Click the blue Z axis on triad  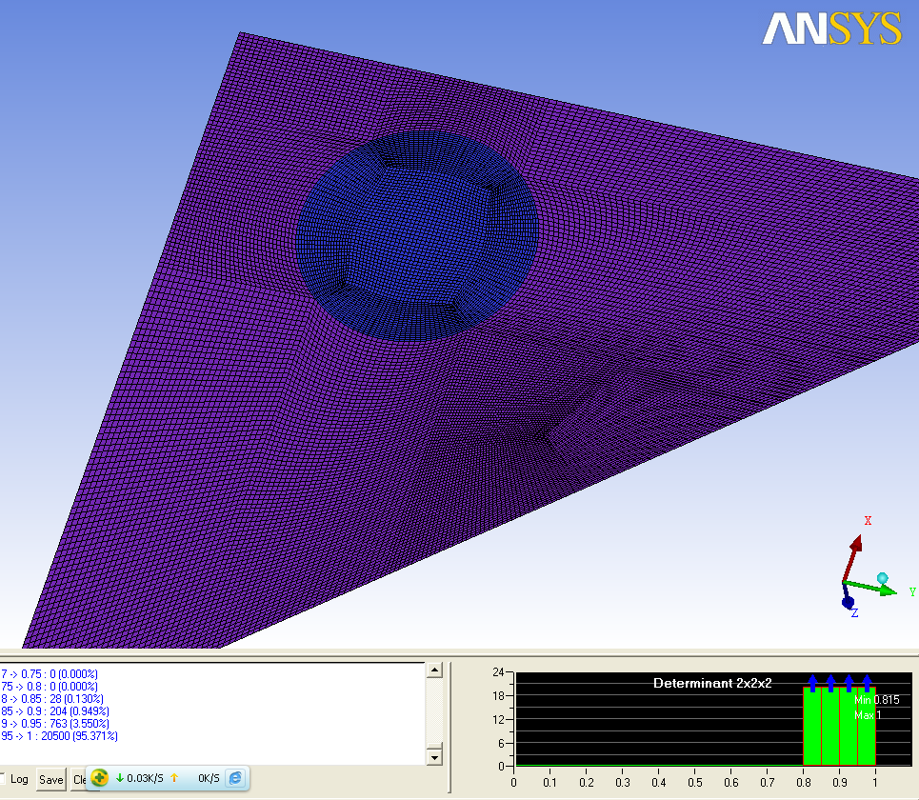pos(848,601)
